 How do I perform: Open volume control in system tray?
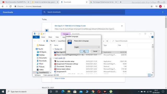[x=150, y=92]
